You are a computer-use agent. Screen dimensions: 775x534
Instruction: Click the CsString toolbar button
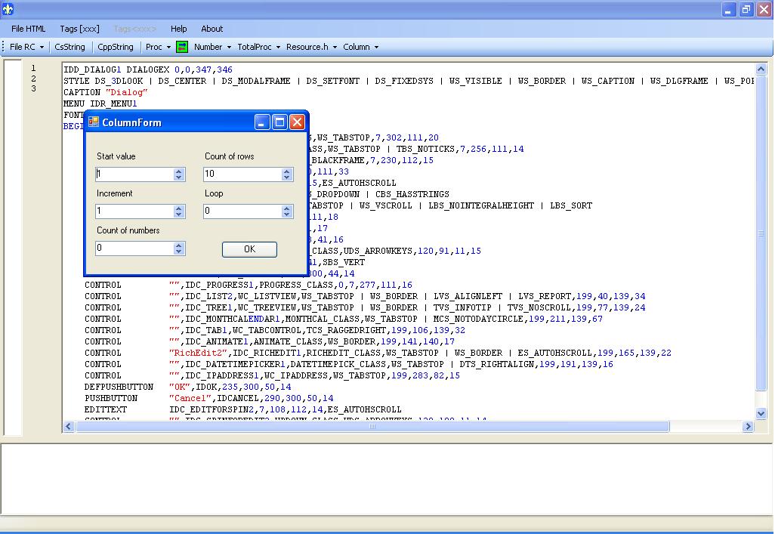click(x=69, y=47)
